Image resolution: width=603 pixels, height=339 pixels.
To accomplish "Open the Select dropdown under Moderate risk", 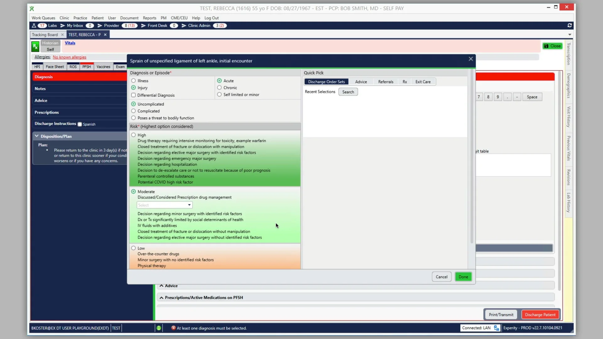I will 164,205.
